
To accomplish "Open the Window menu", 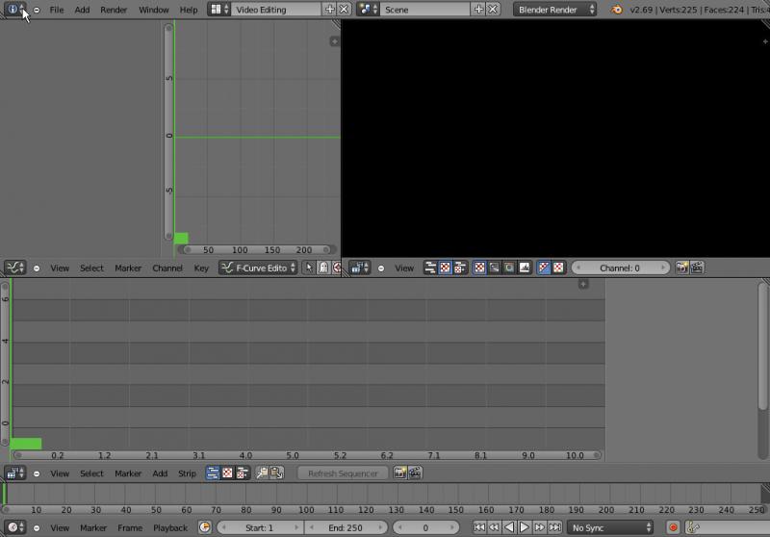I will click(x=154, y=10).
